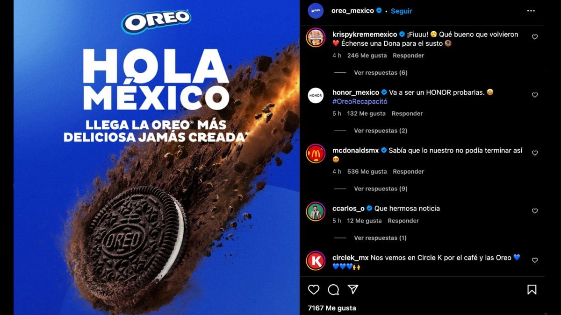This screenshot has width=561, height=315.
Task: Expand Ver respuestas (9) replies
Action: [x=381, y=189]
